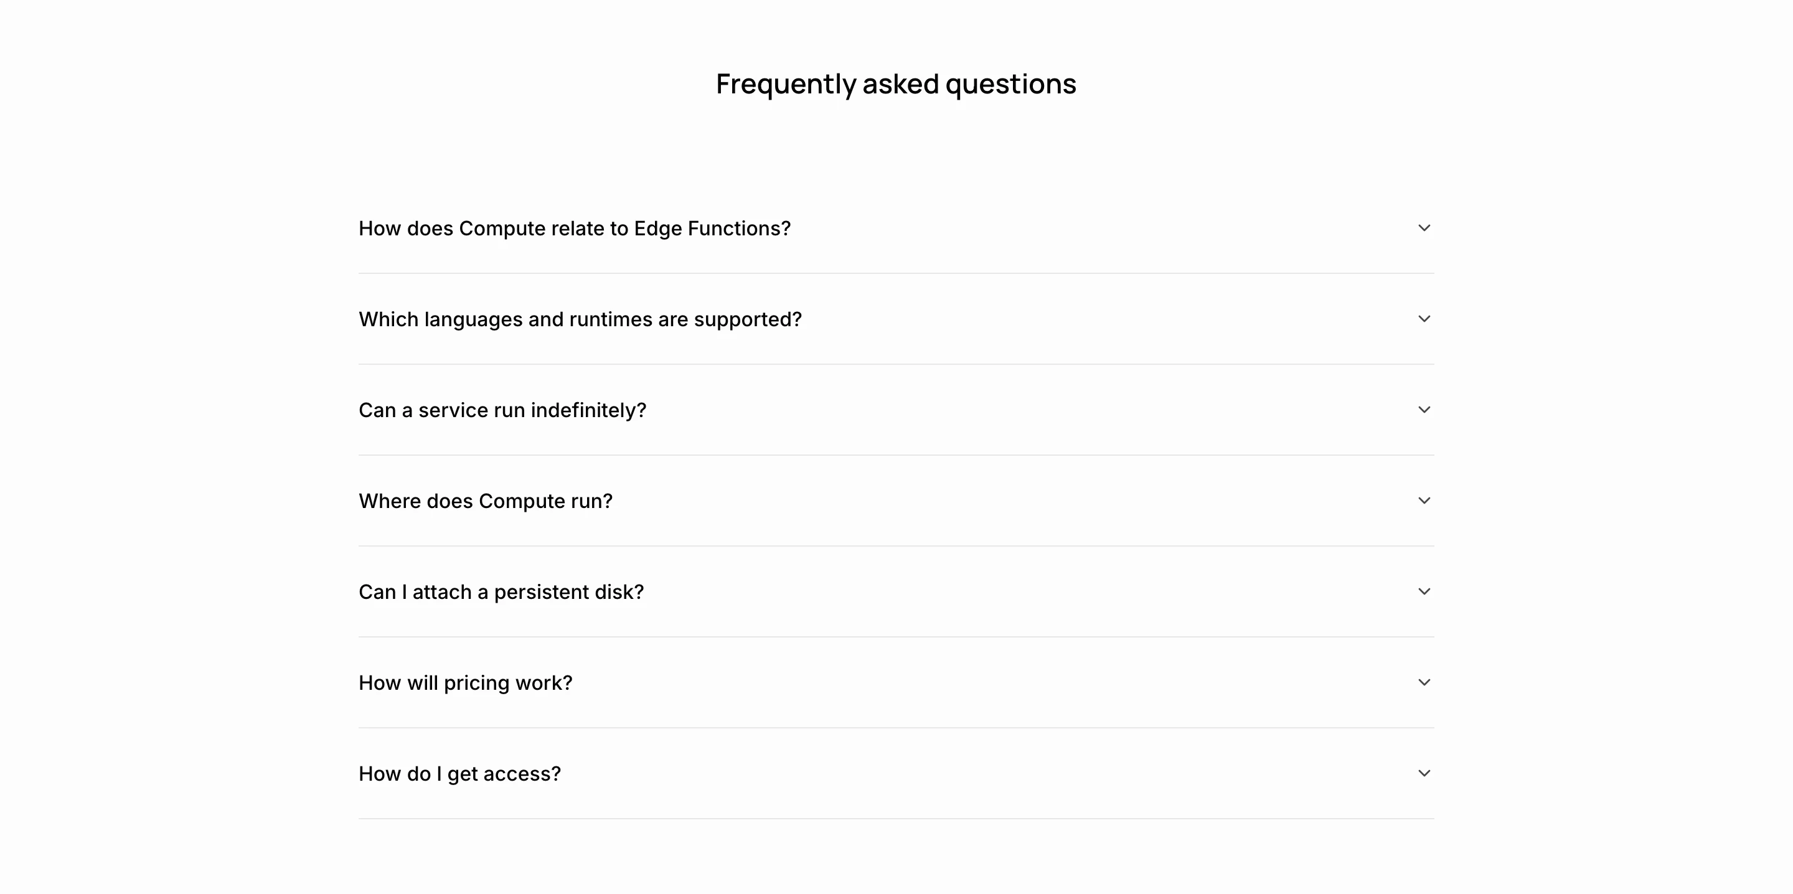Click the word 'pricing' in the FAQ list
Image resolution: width=1793 pixels, height=894 pixels.
(x=476, y=684)
